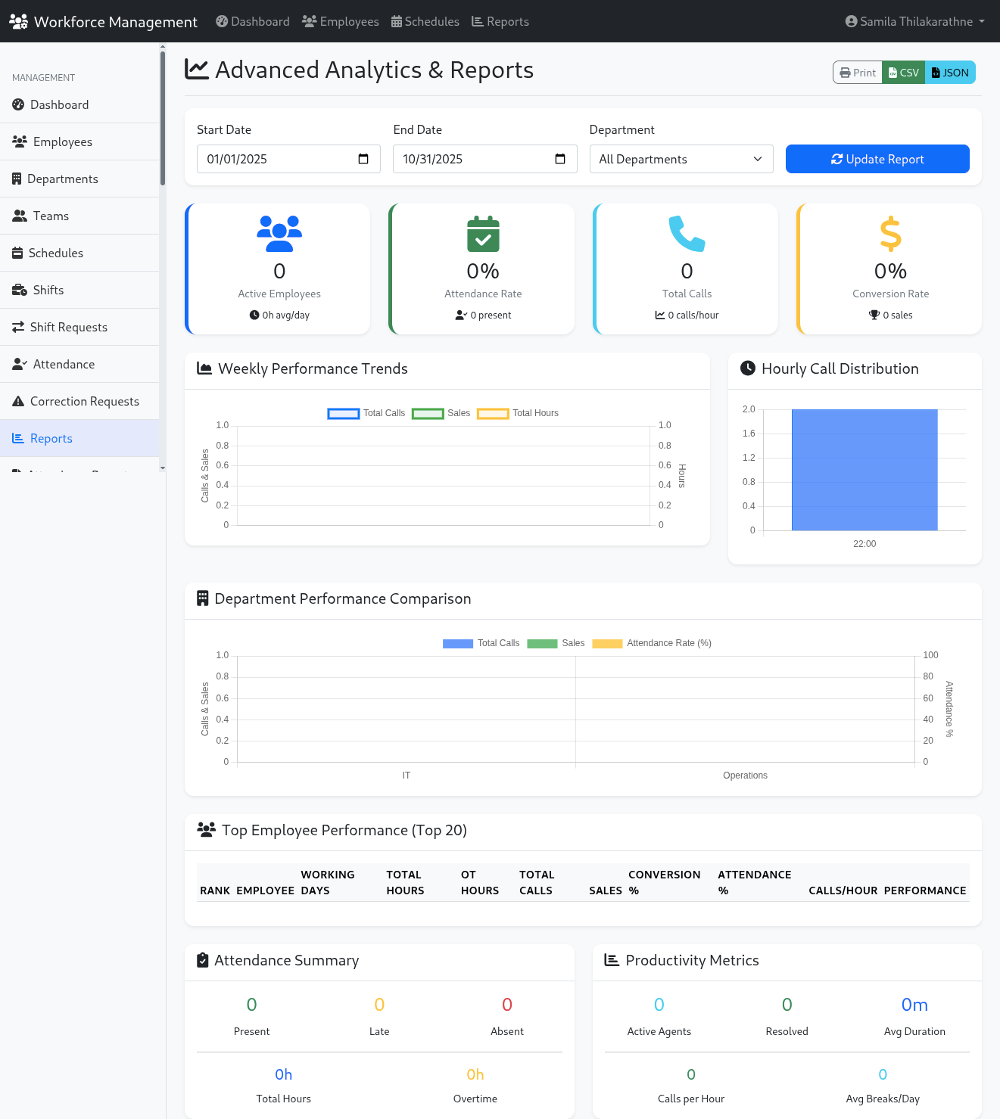Click the blue bar in Hourly Call Distribution
The height and width of the screenshot is (1119, 1000).
click(864, 469)
